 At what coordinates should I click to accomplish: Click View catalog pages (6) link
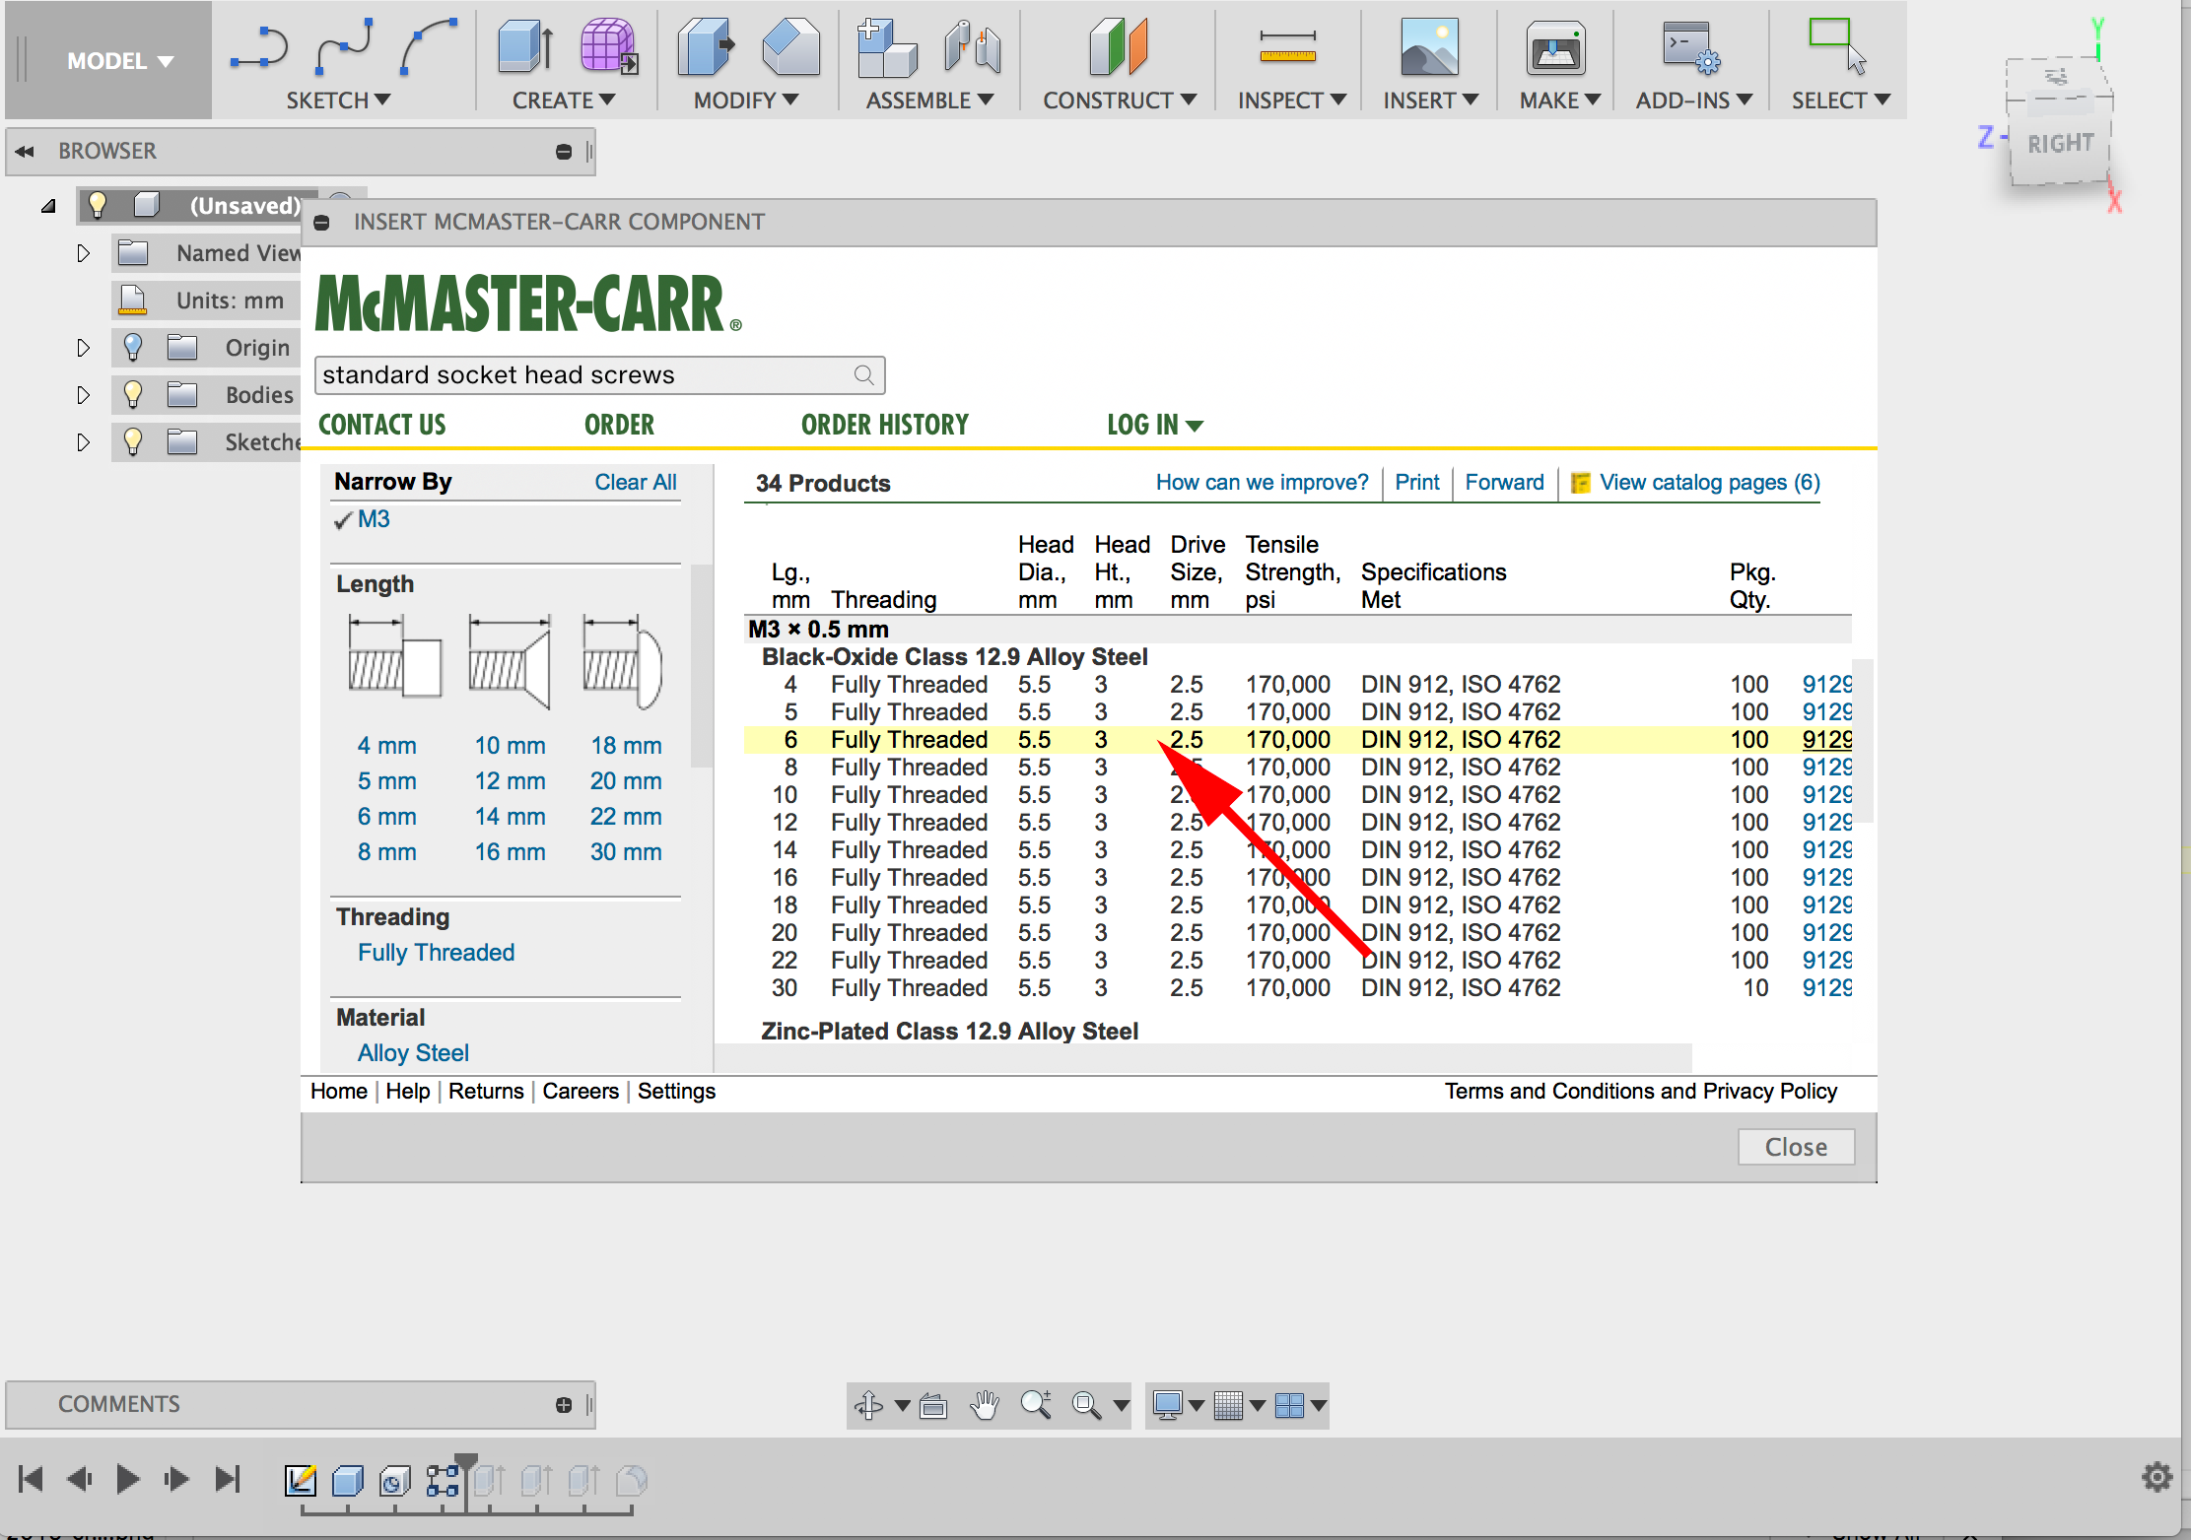(x=1709, y=482)
